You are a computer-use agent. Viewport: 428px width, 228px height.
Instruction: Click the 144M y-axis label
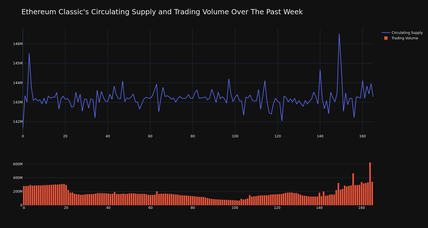click(18, 83)
